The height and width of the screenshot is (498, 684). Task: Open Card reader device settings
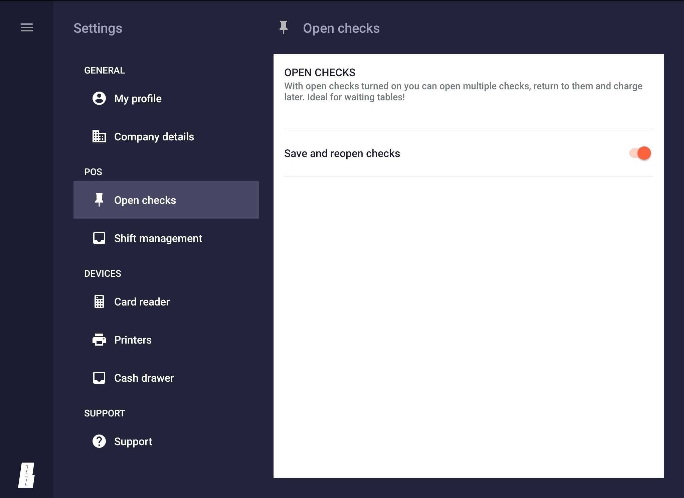tap(166, 301)
